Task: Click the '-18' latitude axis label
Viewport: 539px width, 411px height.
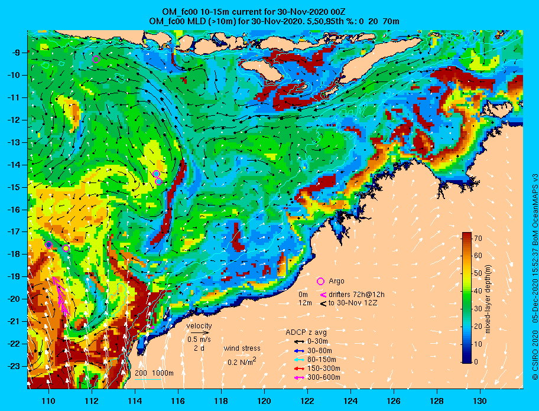Action: pyautogui.click(x=14, y=254)
